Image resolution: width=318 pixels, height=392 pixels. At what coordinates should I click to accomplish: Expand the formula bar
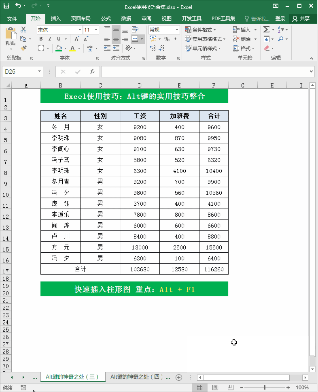(311, 72)
